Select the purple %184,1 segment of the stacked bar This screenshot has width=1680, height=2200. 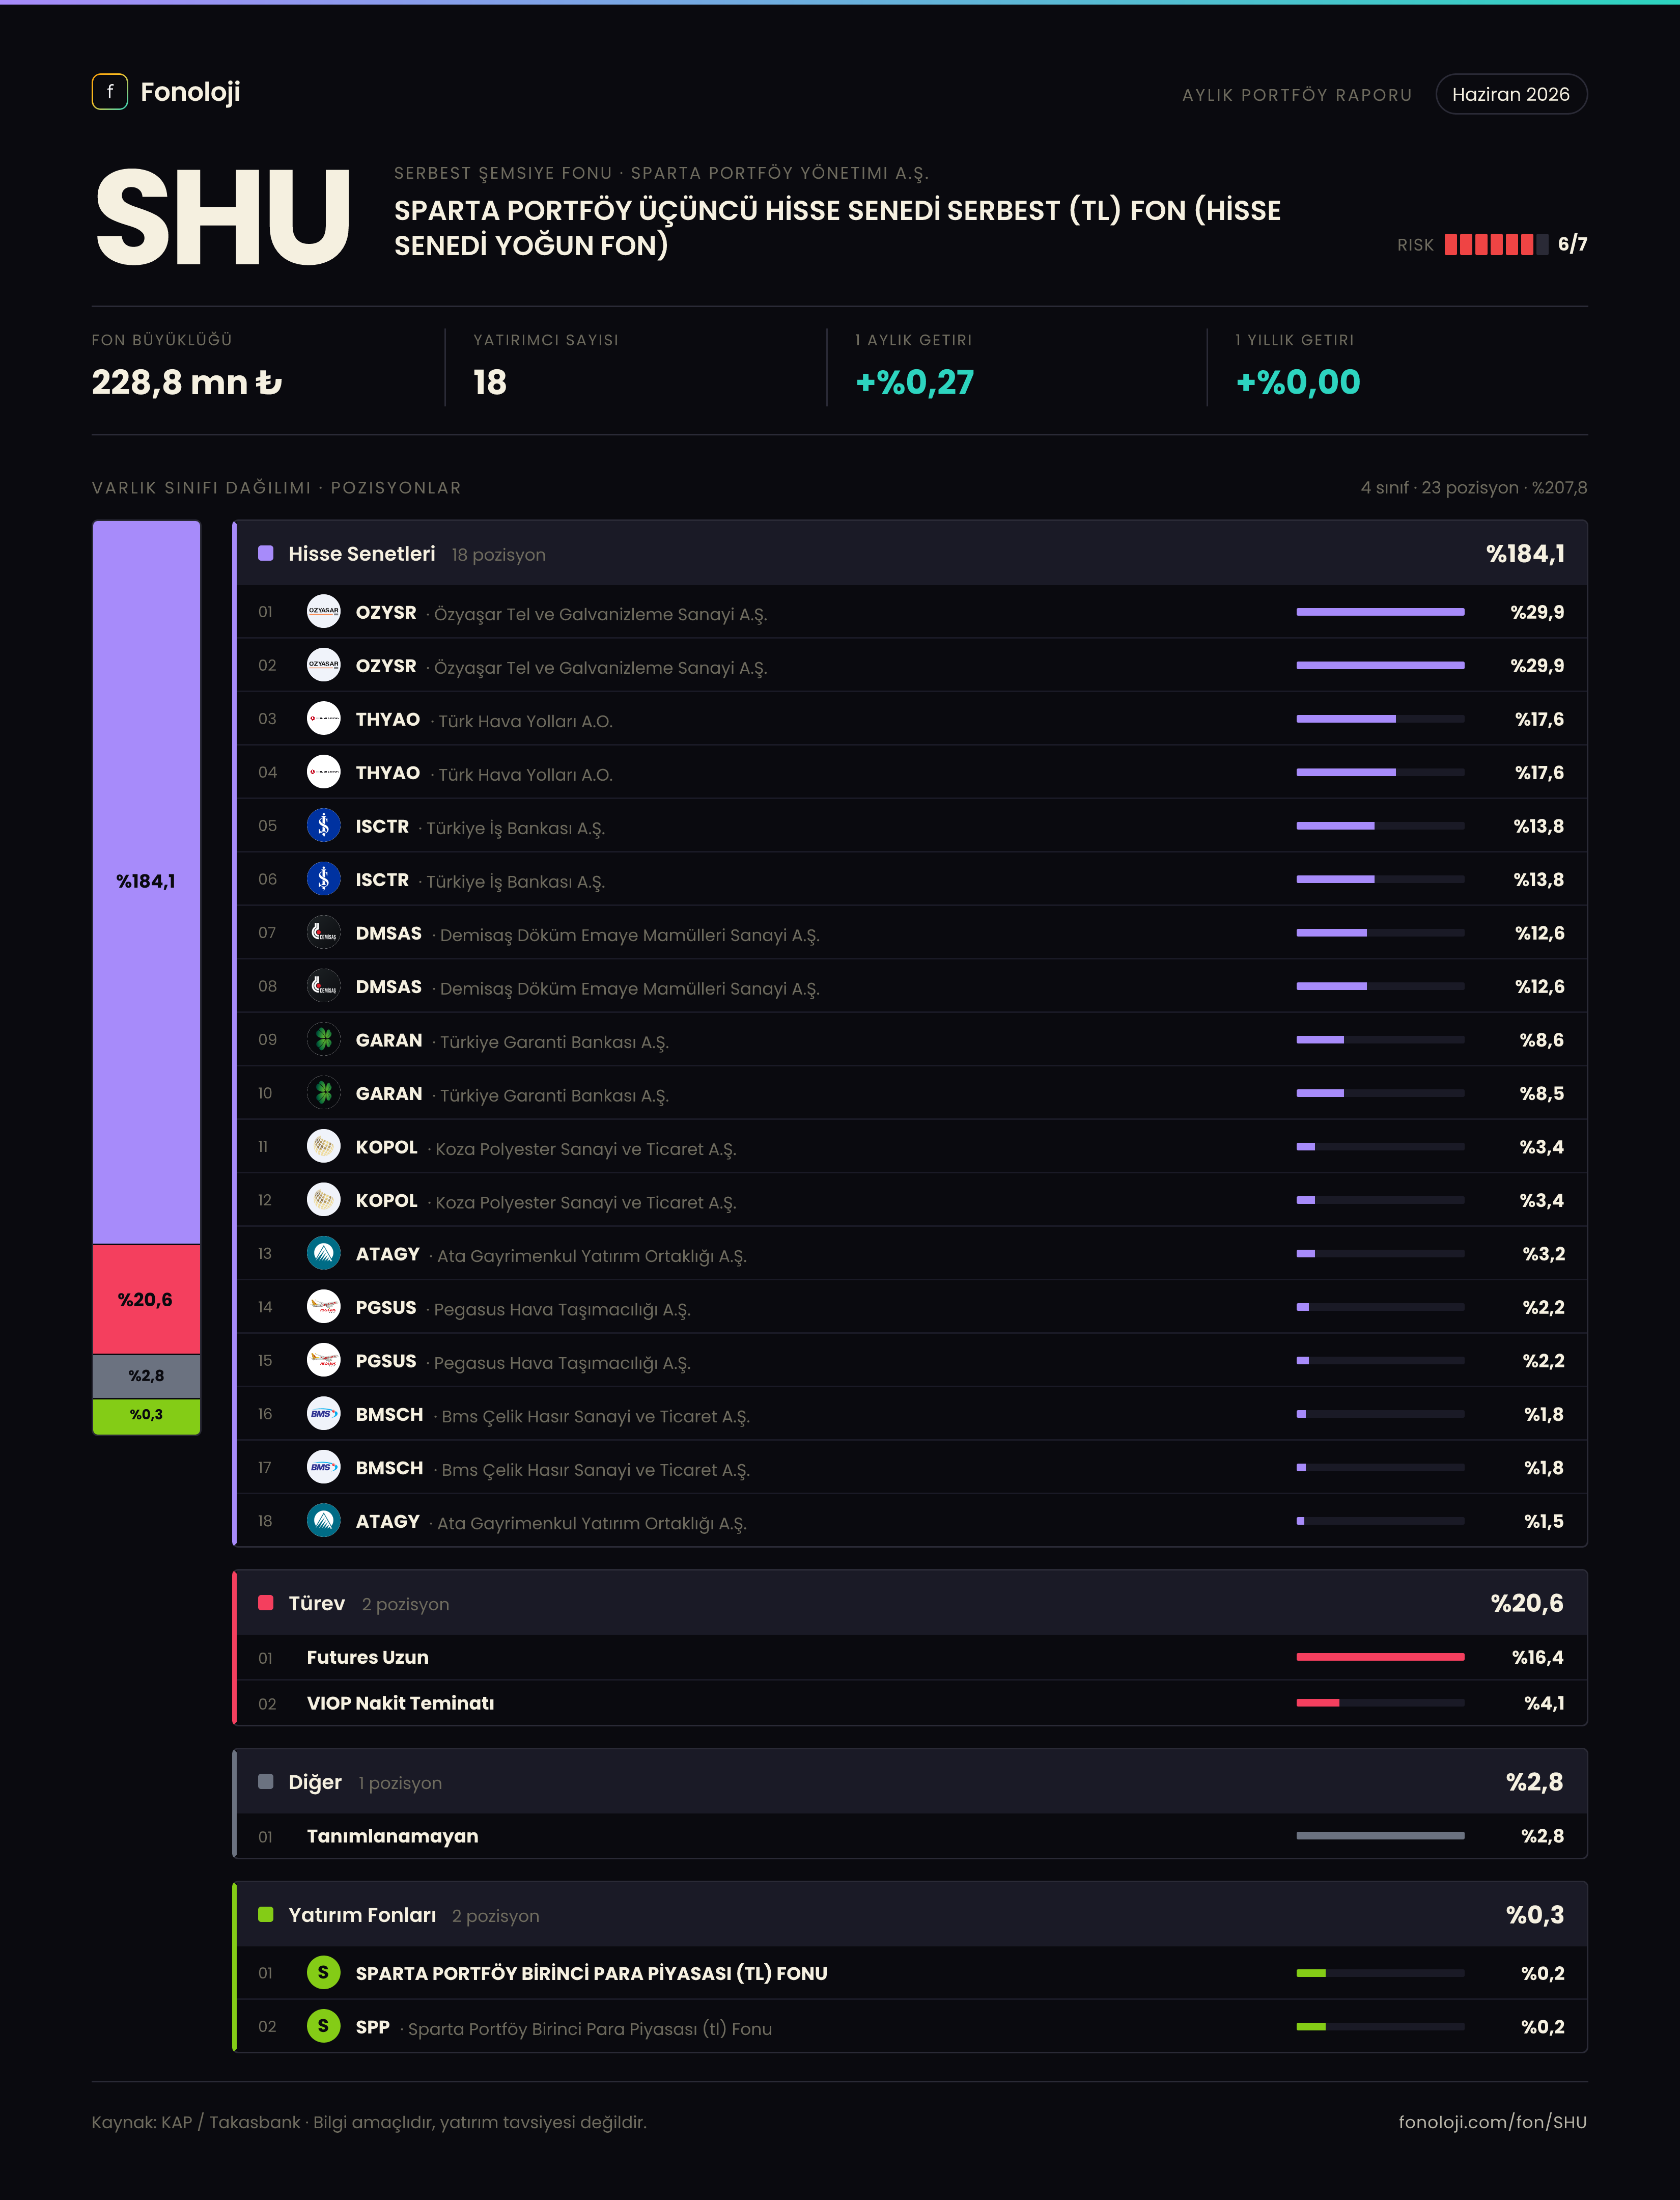pyautogui.click(x=146, y=883)
